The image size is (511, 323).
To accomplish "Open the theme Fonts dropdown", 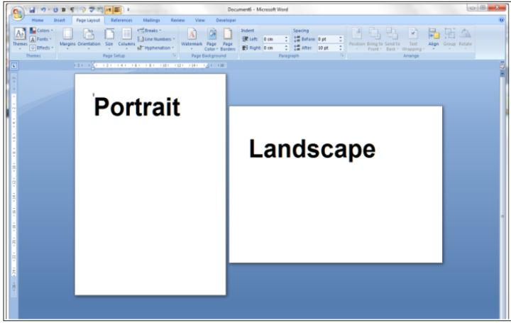I will click(x=40, y=39).
